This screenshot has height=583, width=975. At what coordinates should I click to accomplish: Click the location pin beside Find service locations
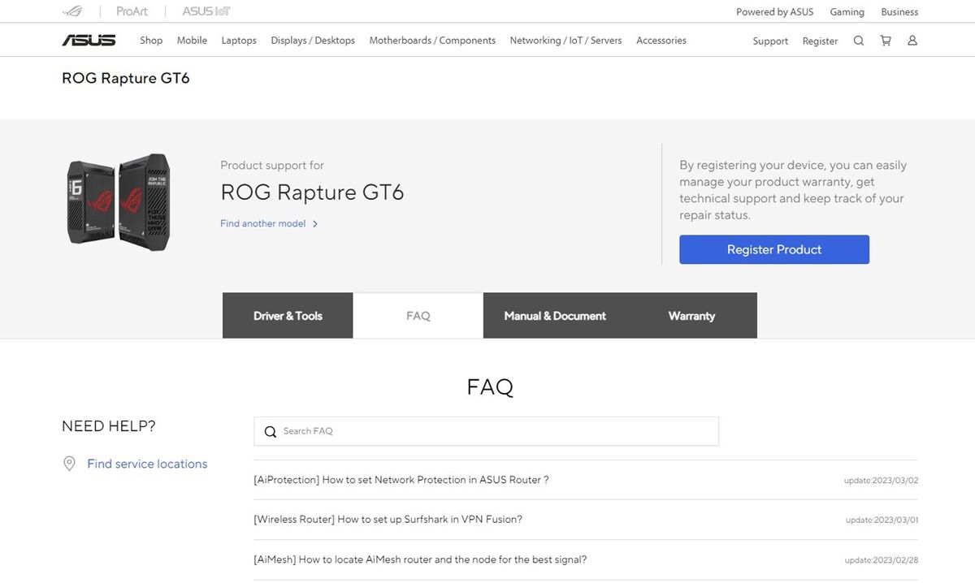(x=69, y=463)
